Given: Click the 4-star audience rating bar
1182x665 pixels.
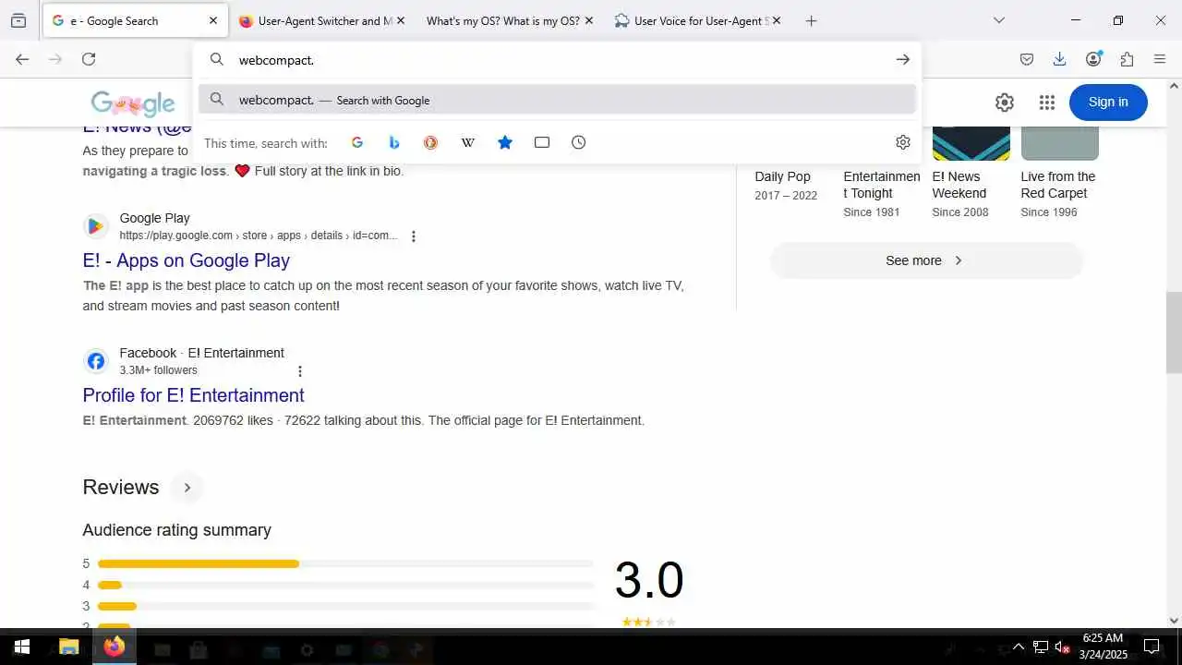Looking at the screenshot, I should [345, 585].
